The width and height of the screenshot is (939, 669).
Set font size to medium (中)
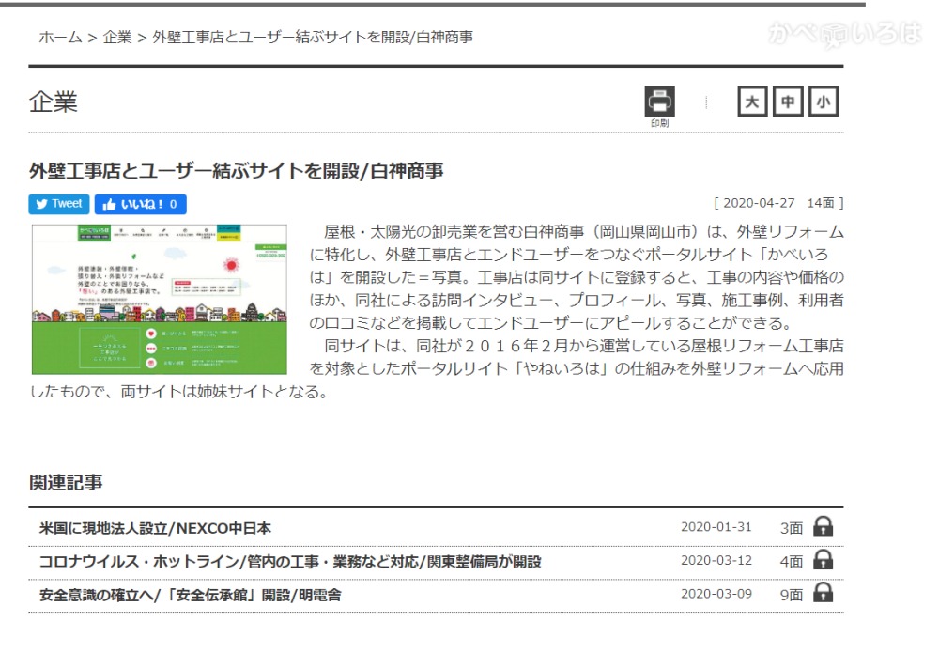coord(787,101)
